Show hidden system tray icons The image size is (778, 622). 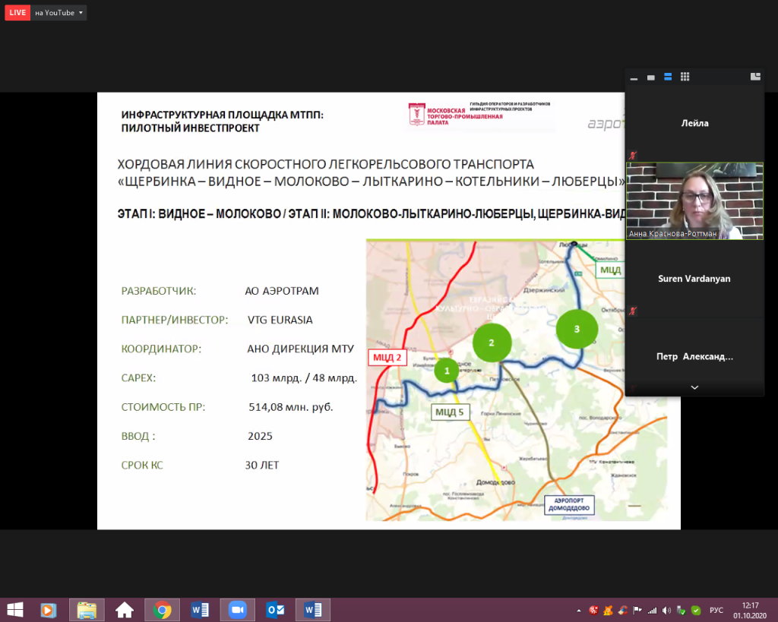[579, 610]
